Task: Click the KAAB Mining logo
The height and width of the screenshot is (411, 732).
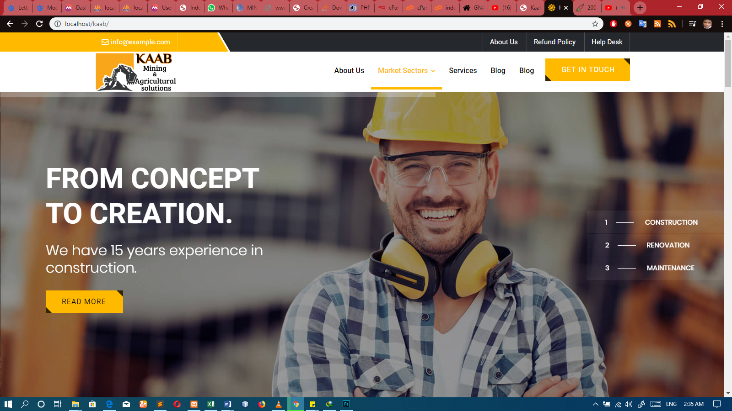Action: pyautogui.click(x=135, y=72)
